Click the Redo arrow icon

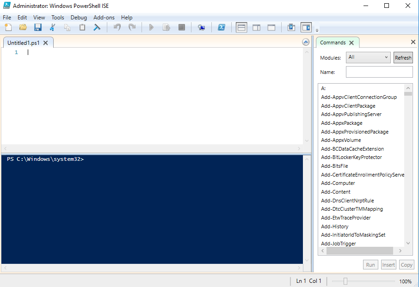pyautogui.click(x=132, y=27)
